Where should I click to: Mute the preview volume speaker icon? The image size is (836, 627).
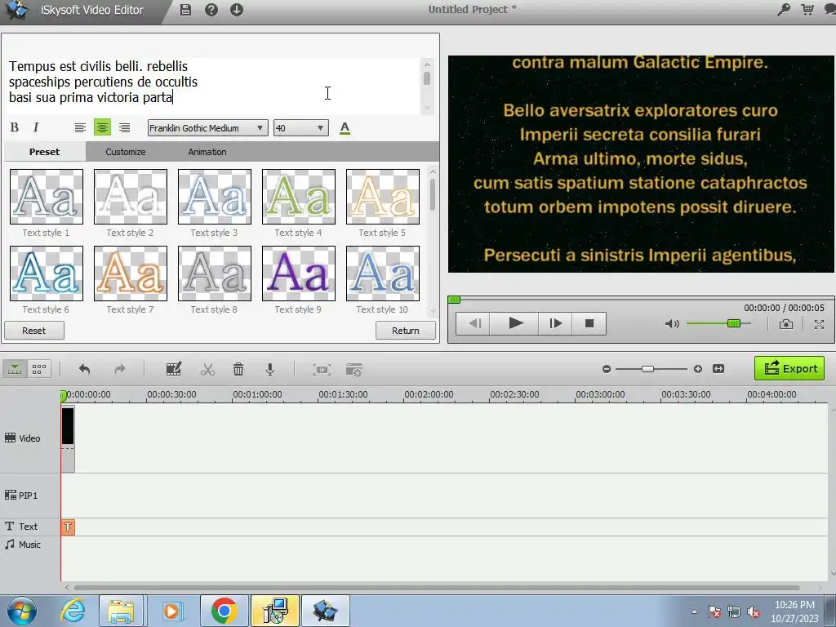[672, 323]
